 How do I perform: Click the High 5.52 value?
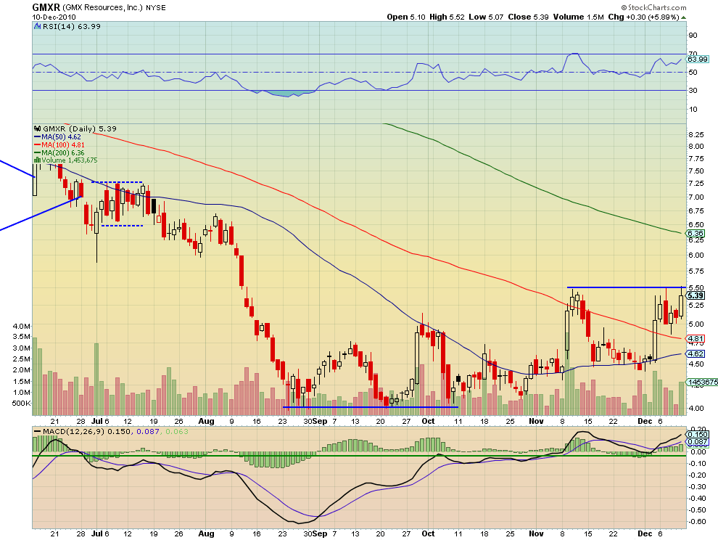(447, 17)
